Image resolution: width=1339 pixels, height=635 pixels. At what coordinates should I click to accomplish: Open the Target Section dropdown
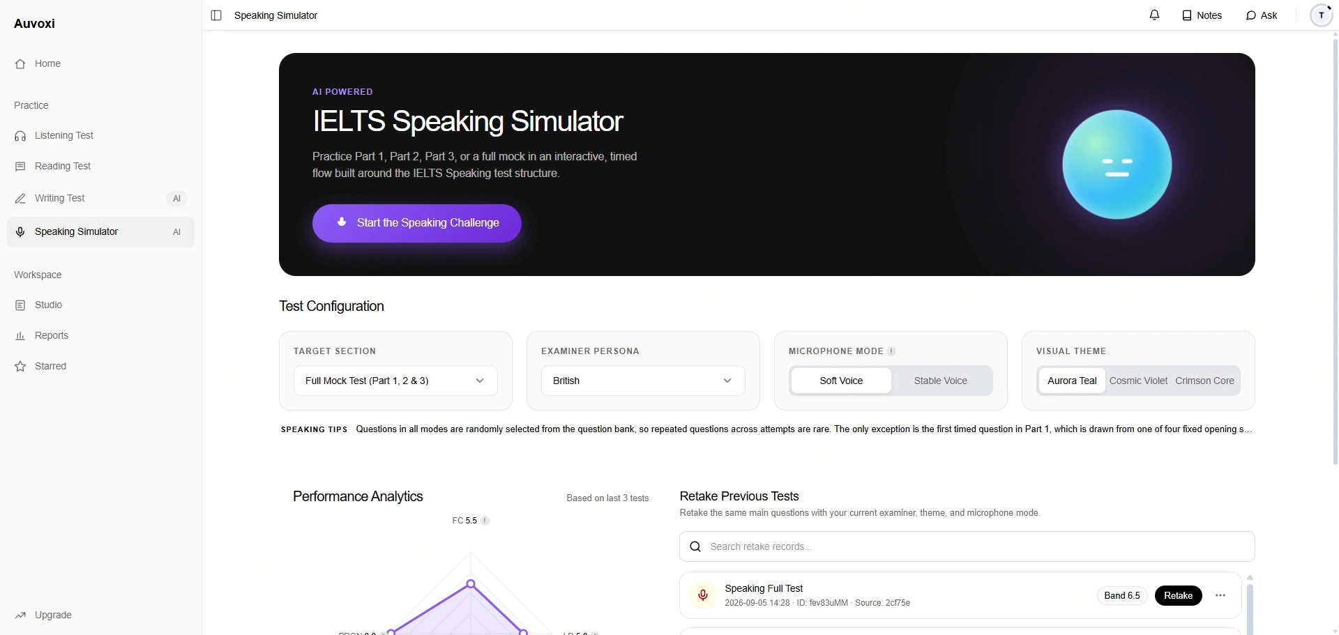pos(395,381)
